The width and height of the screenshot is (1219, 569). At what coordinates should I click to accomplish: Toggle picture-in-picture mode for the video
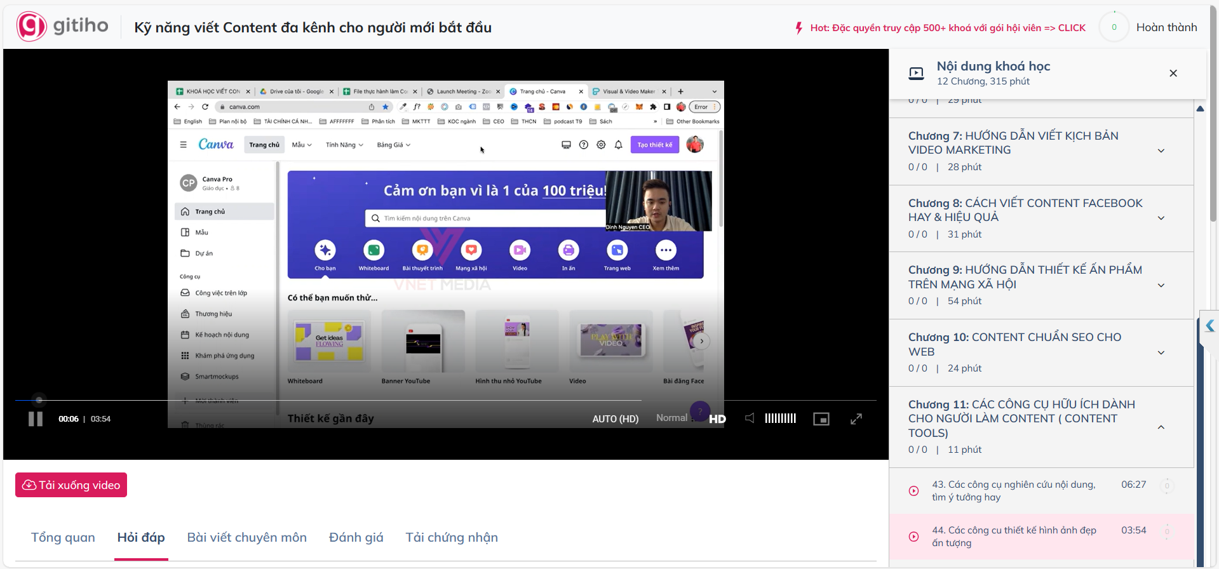[x=821, y=418]
